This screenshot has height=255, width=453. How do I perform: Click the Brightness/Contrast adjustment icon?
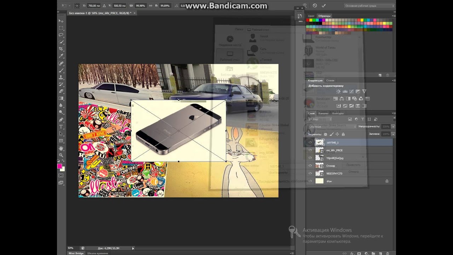338,91
